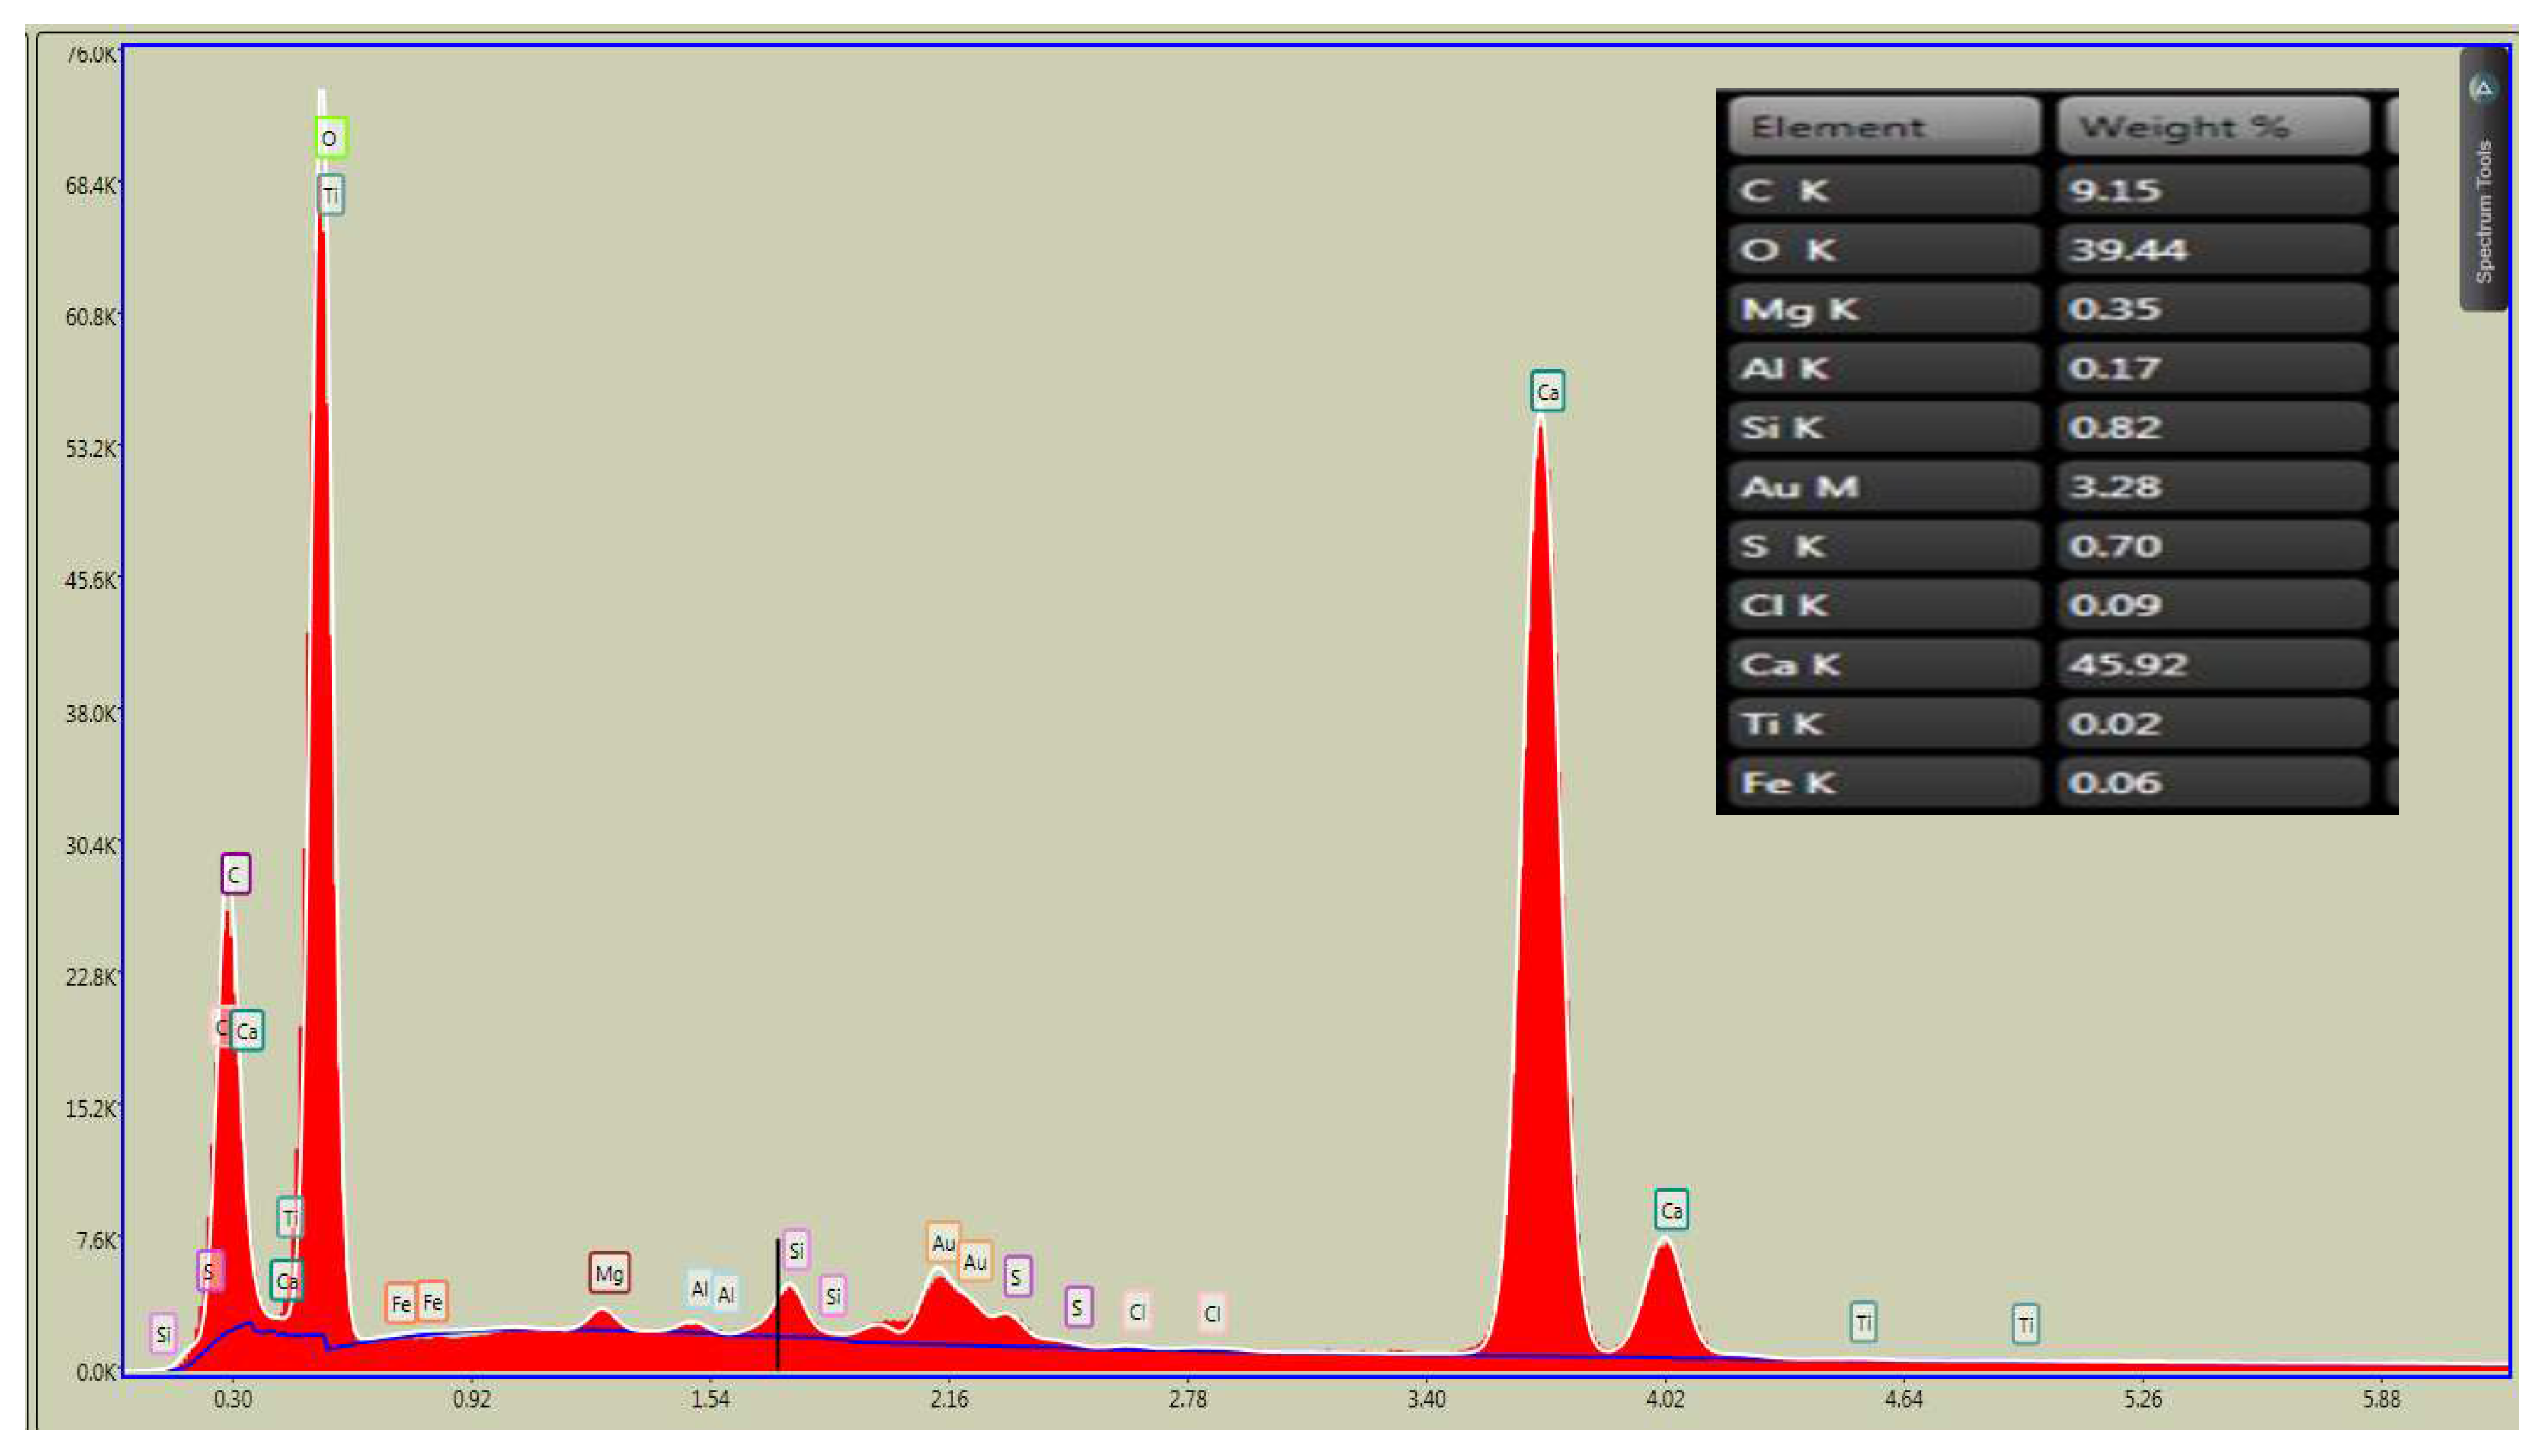This screenshot has width=2544, height=1456.
Task: Click the Element column header
Action: [x=1884, y=127]
